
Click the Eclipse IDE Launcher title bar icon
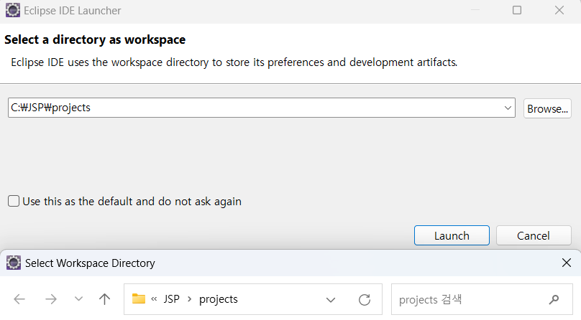click(13, 10)
